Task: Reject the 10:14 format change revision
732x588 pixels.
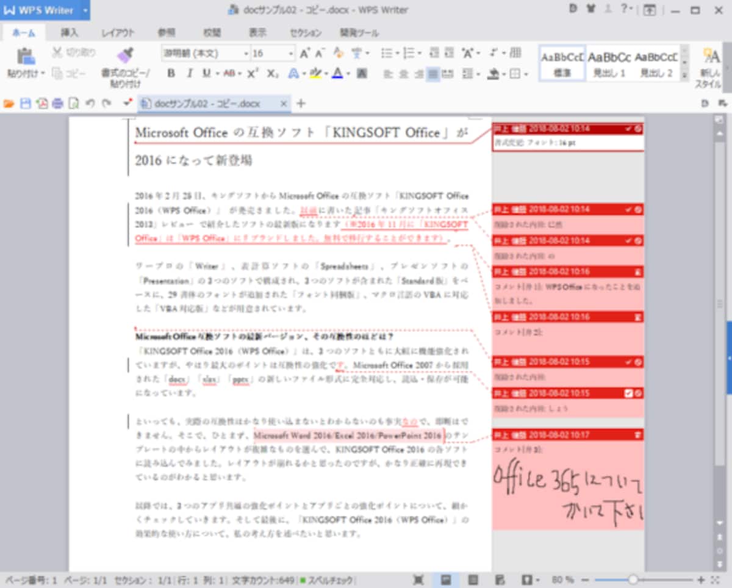Action: pyautogui.click(x=637, y=129)
